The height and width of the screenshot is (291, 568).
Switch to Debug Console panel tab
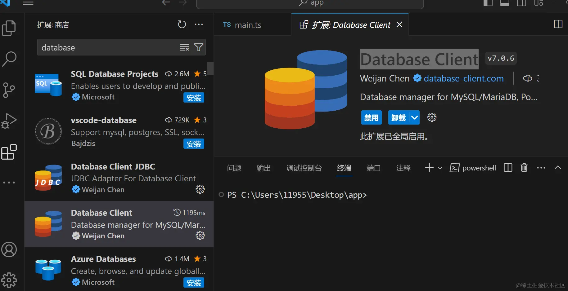304,168
